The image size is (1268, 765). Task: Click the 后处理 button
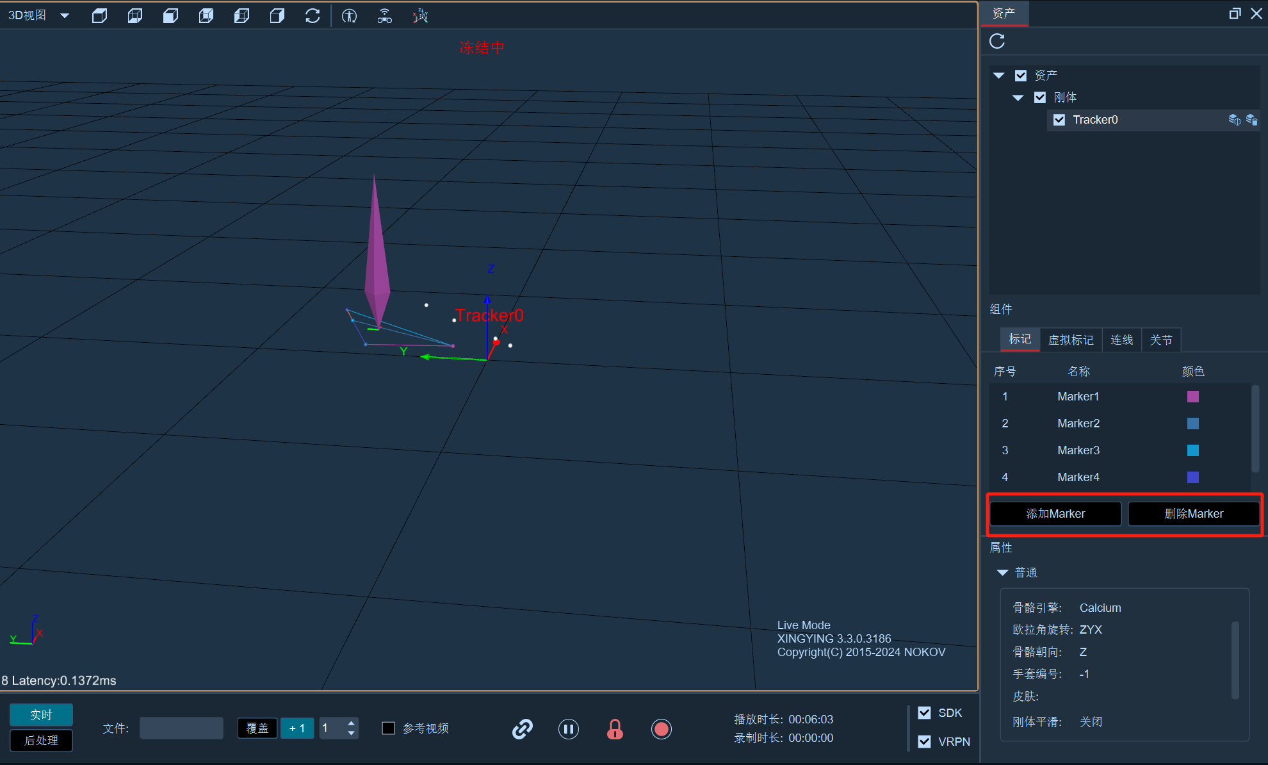(x=41, y=740)
